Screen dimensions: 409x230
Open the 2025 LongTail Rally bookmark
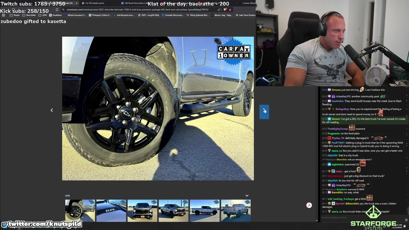point(149,15)
